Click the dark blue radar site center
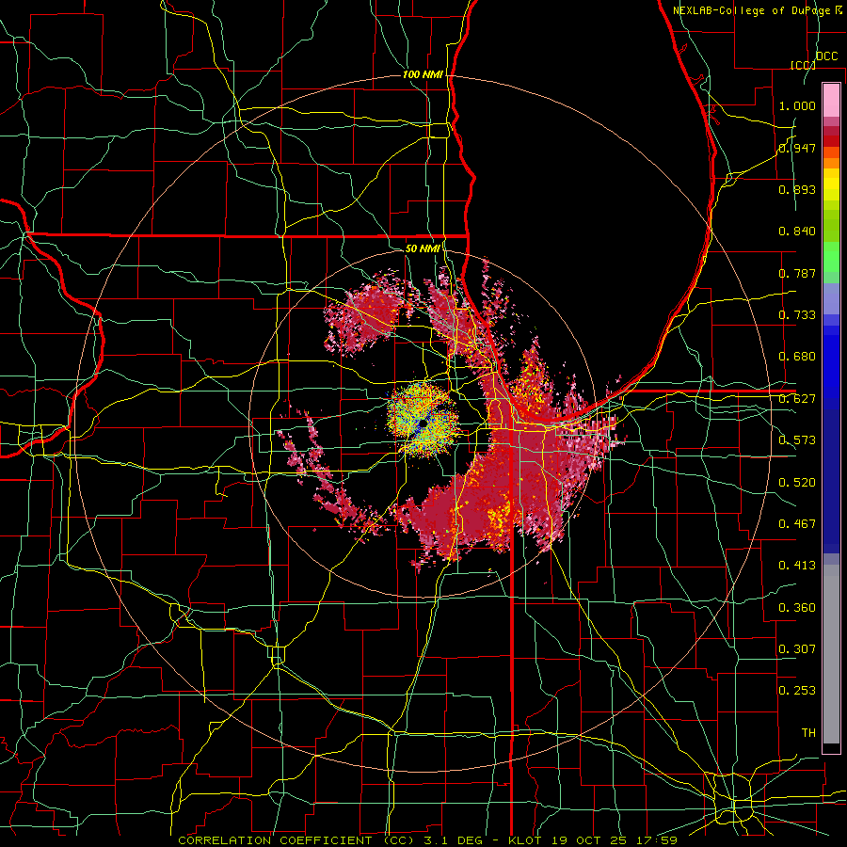The image size is (847, 847). 422,423
